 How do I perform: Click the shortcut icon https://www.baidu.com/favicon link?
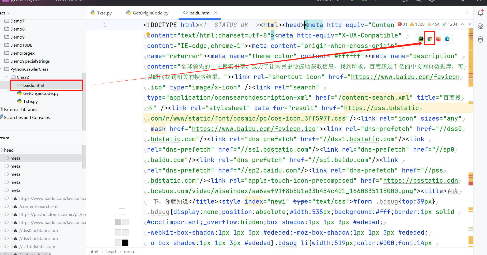tap(405, 77)
